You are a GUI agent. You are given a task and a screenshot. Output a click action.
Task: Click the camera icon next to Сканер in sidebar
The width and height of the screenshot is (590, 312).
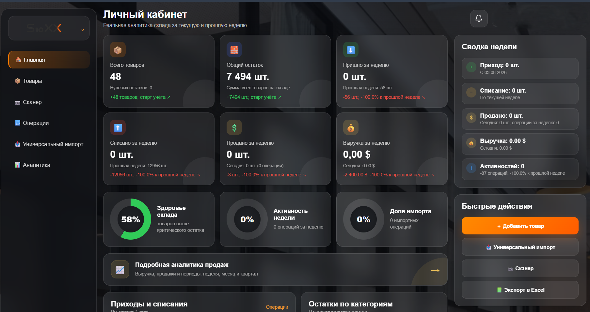pos(18,102)
